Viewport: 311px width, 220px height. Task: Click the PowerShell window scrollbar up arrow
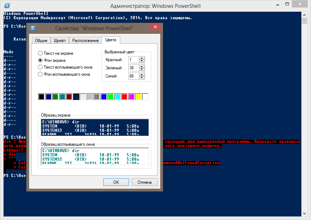(x=305, y=15)
